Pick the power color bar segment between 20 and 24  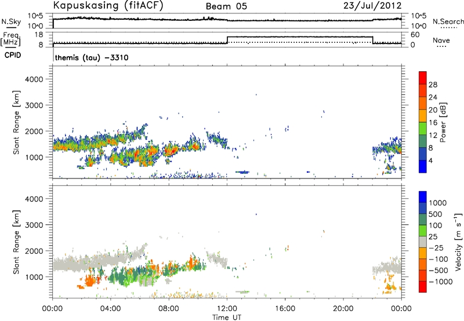pos(423,104)
